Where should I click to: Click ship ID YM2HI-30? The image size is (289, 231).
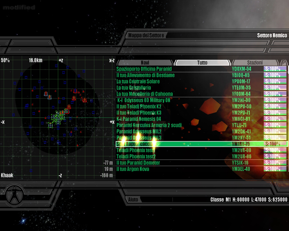(x=241, y=100)
